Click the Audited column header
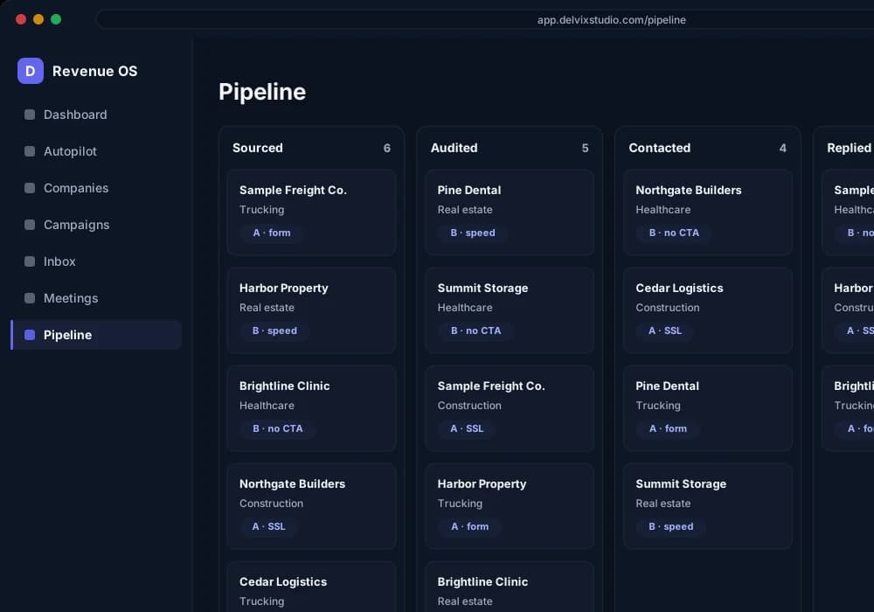The image size is (874, 612). 454,148
